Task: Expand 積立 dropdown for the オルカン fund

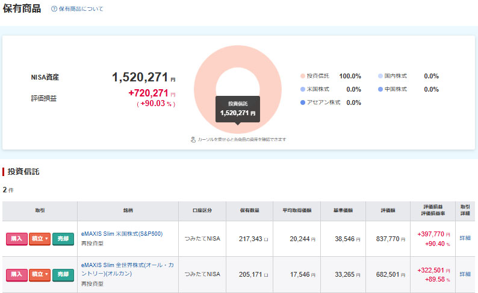Action: coord(39,274)
